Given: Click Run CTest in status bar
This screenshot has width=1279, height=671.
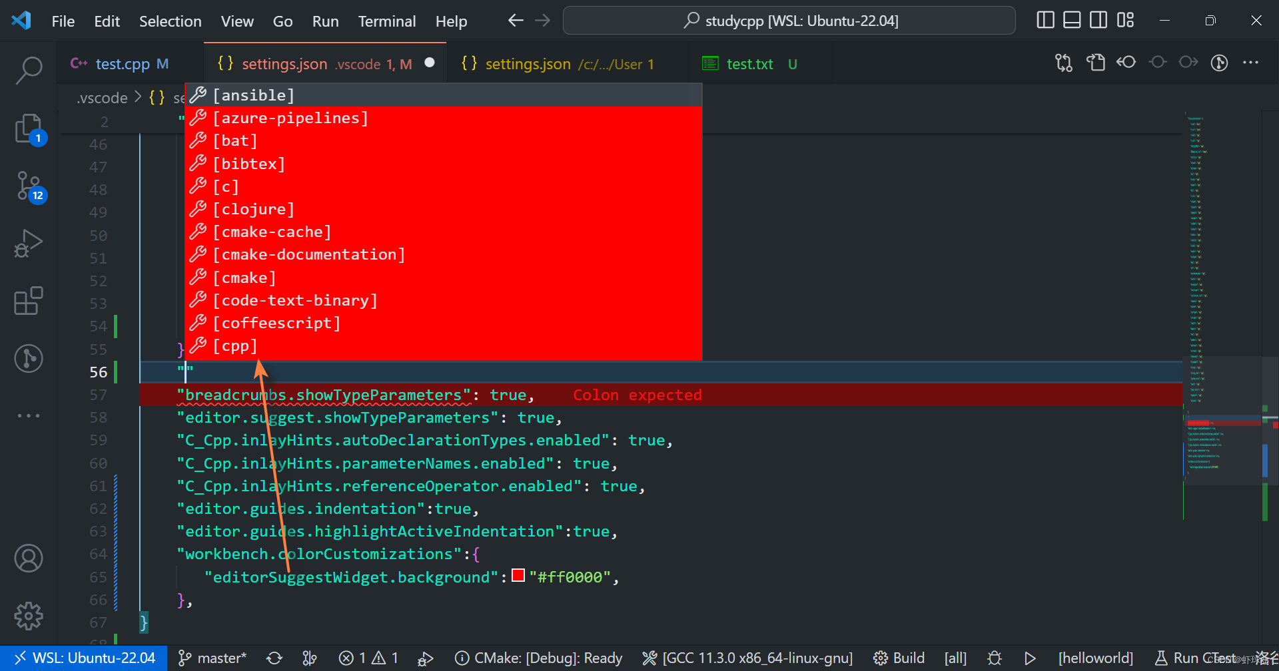Looking at the screenshot, I should [1194, 658].
